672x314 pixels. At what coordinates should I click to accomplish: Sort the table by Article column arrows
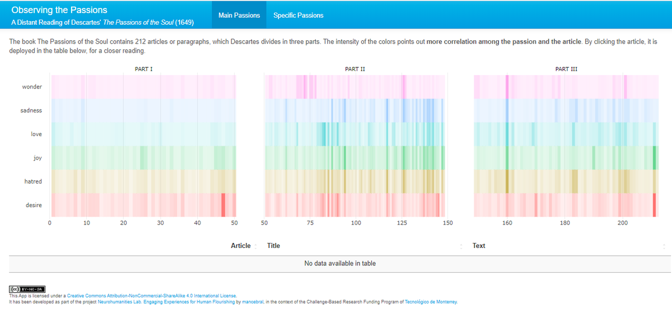(256, 246)
